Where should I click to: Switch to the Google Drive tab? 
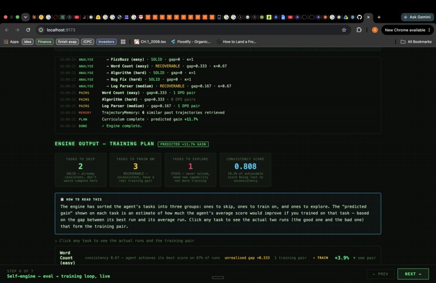click(x=346, y=17)
